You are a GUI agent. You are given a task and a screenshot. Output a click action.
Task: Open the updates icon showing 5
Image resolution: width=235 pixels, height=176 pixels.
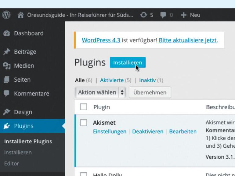click(143, 15)
